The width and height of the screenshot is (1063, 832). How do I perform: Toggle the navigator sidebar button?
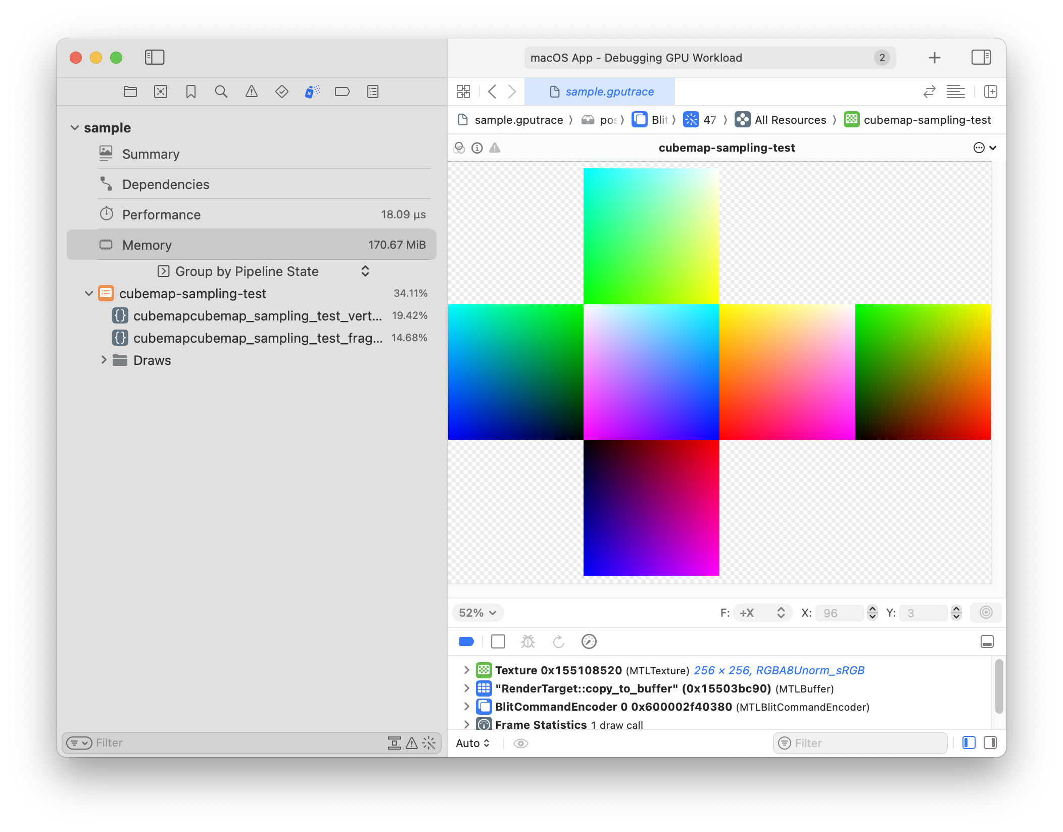[155, 57]
